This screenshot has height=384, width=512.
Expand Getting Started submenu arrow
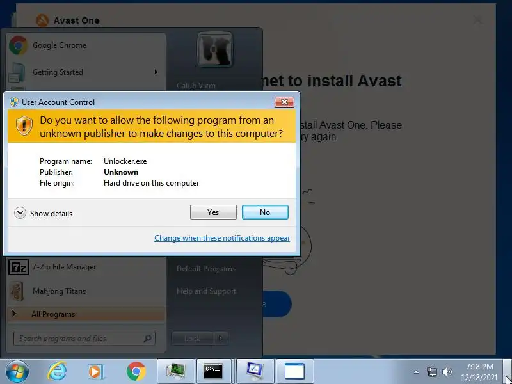tap(156, 72)
